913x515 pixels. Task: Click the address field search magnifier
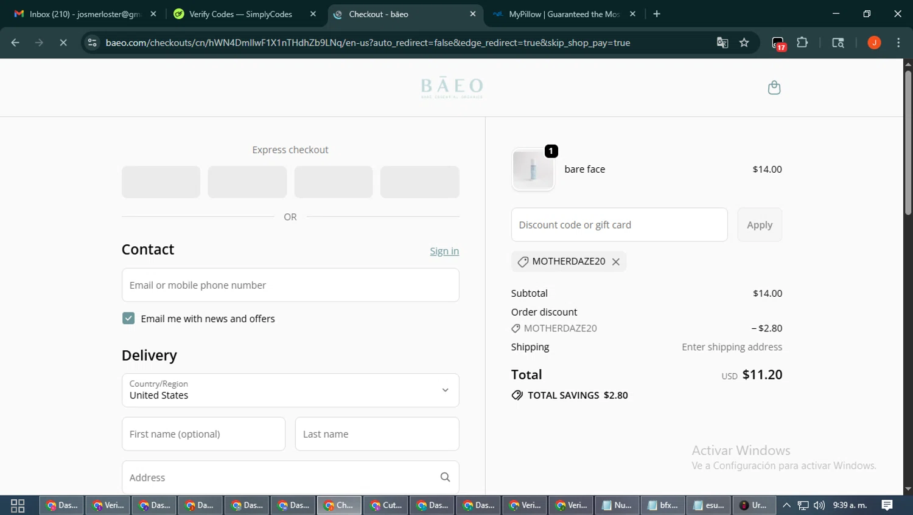445,477
